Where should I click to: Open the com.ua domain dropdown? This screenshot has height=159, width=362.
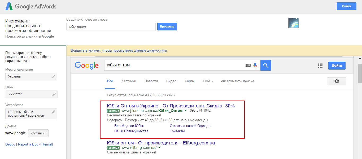pos(38,133)
